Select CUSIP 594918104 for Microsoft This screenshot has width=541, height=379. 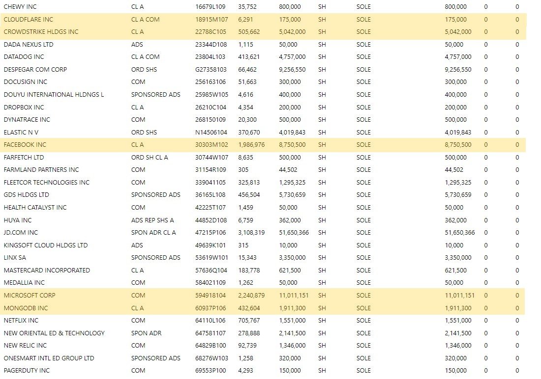coord(210,296)
